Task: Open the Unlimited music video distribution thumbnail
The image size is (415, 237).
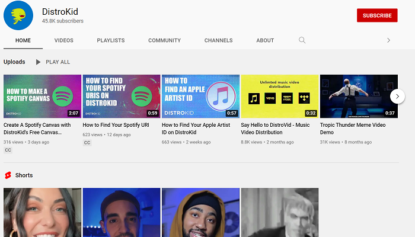Action: point(280,96)
